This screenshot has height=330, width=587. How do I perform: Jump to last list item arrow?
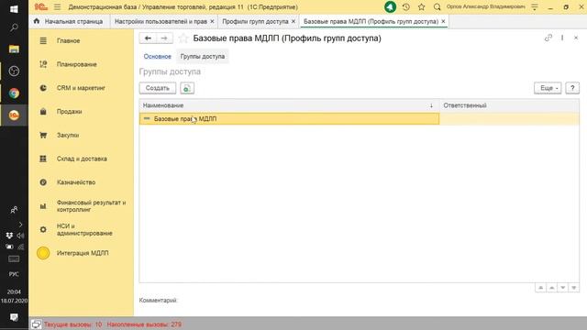click(x=573, y=287)
